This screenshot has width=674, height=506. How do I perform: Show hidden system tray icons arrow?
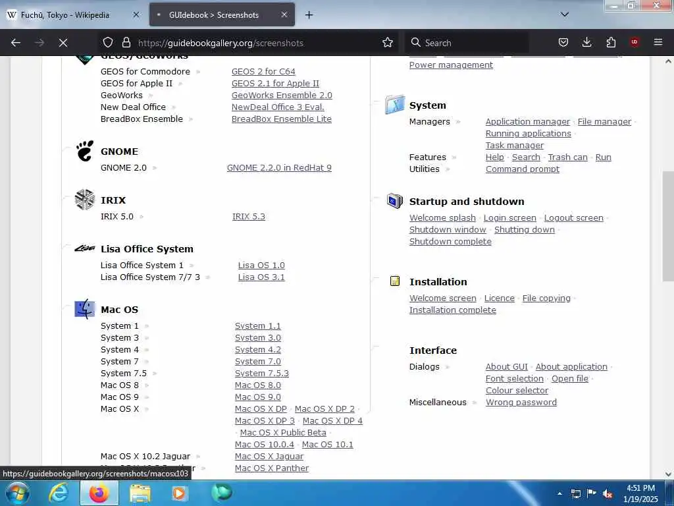(x=559, y=493)
